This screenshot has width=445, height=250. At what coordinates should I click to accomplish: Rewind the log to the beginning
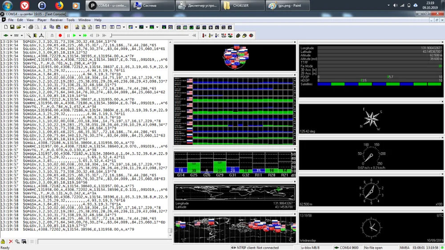[105, 36]
